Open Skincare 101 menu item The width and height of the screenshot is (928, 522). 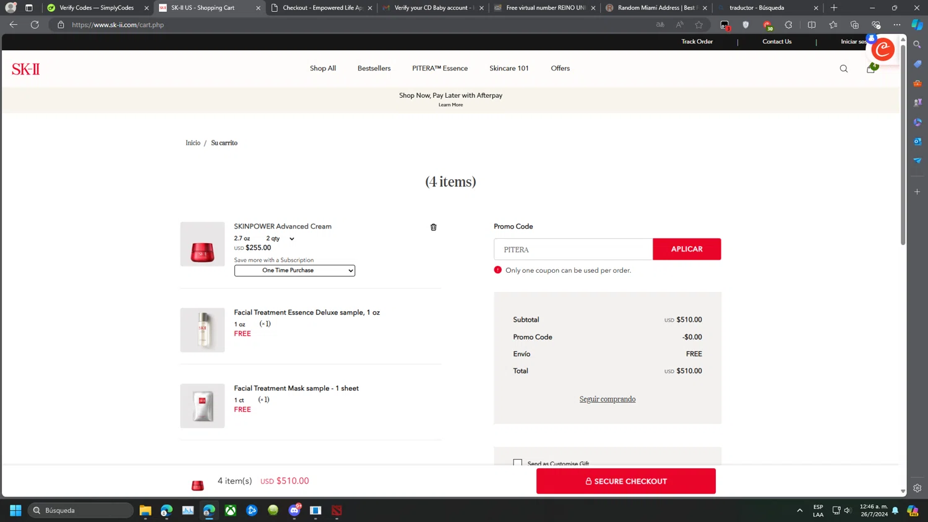pos(509,68)
